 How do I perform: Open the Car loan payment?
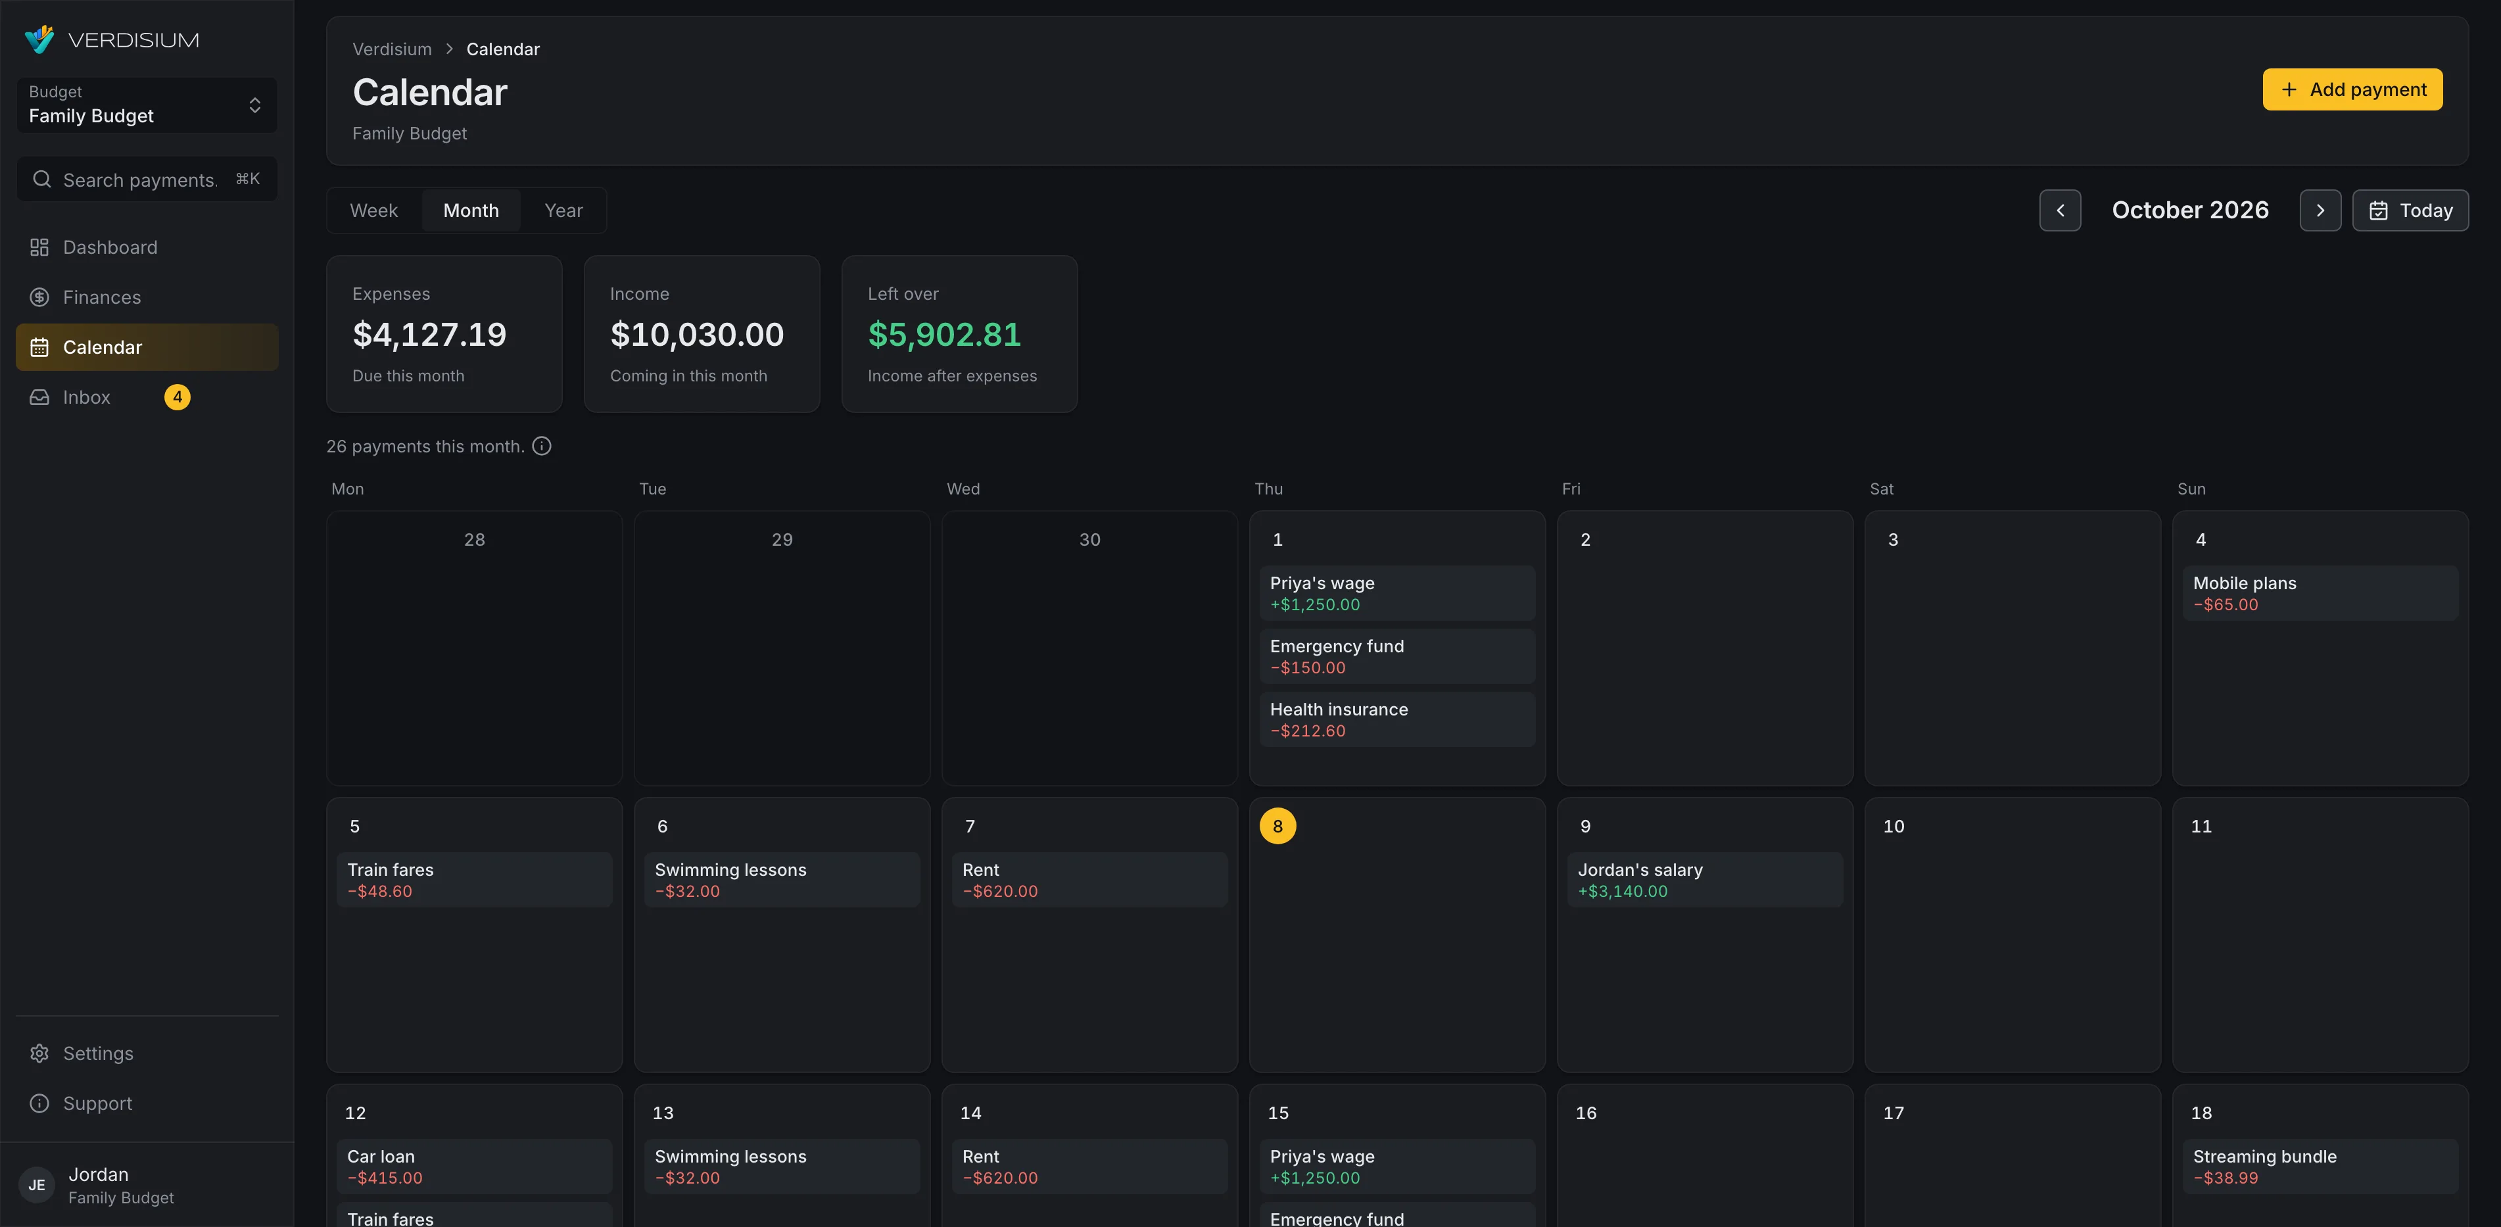(474, 1167)
